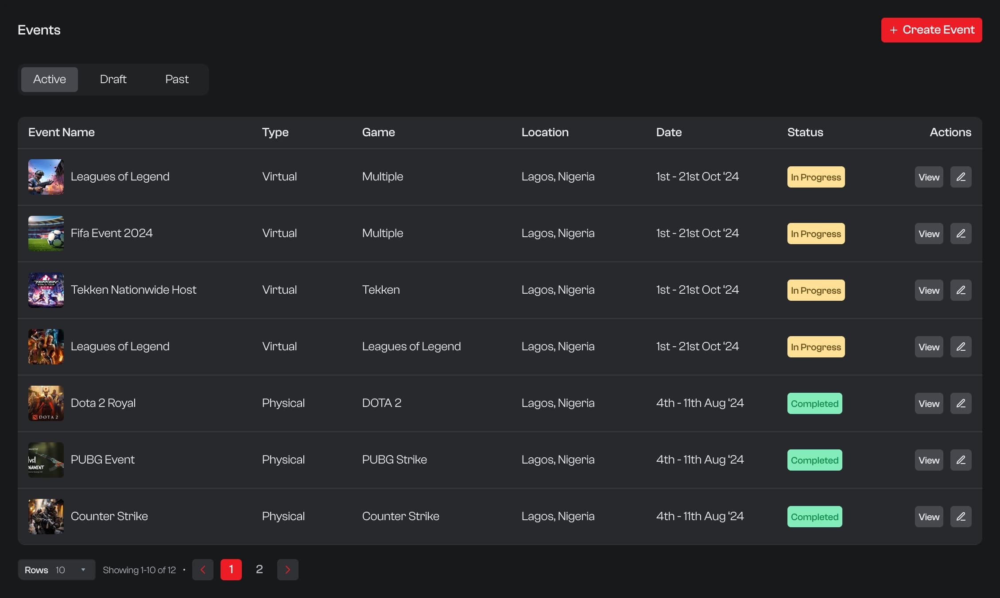Edit the Fifa Event 2024 entry
The image size is (1000, 598).
pyautogui.click(x=961, y=233)
